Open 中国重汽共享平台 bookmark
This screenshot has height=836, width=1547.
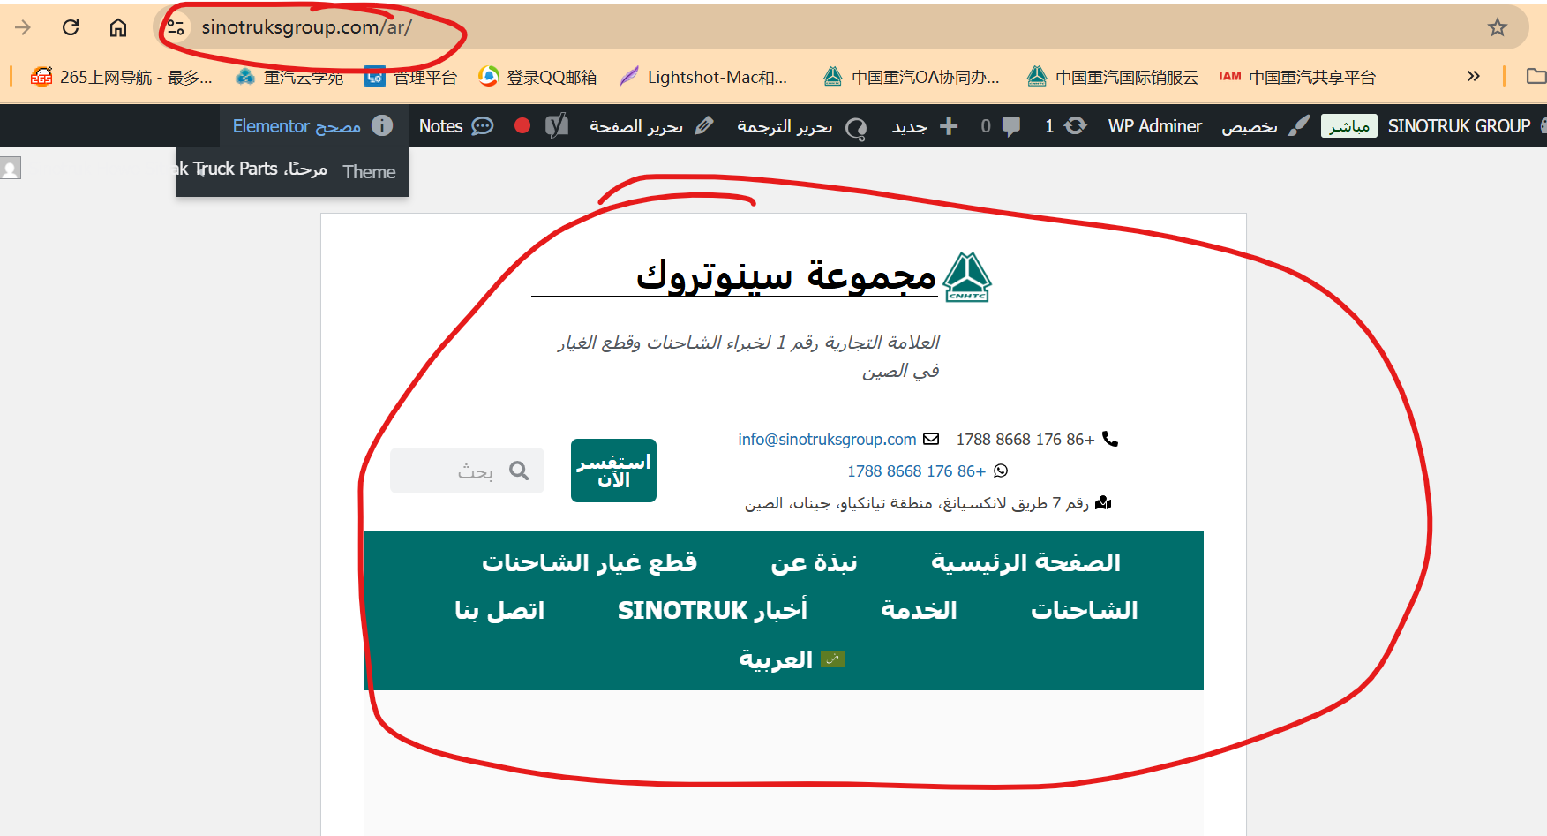click(1297, 77)
